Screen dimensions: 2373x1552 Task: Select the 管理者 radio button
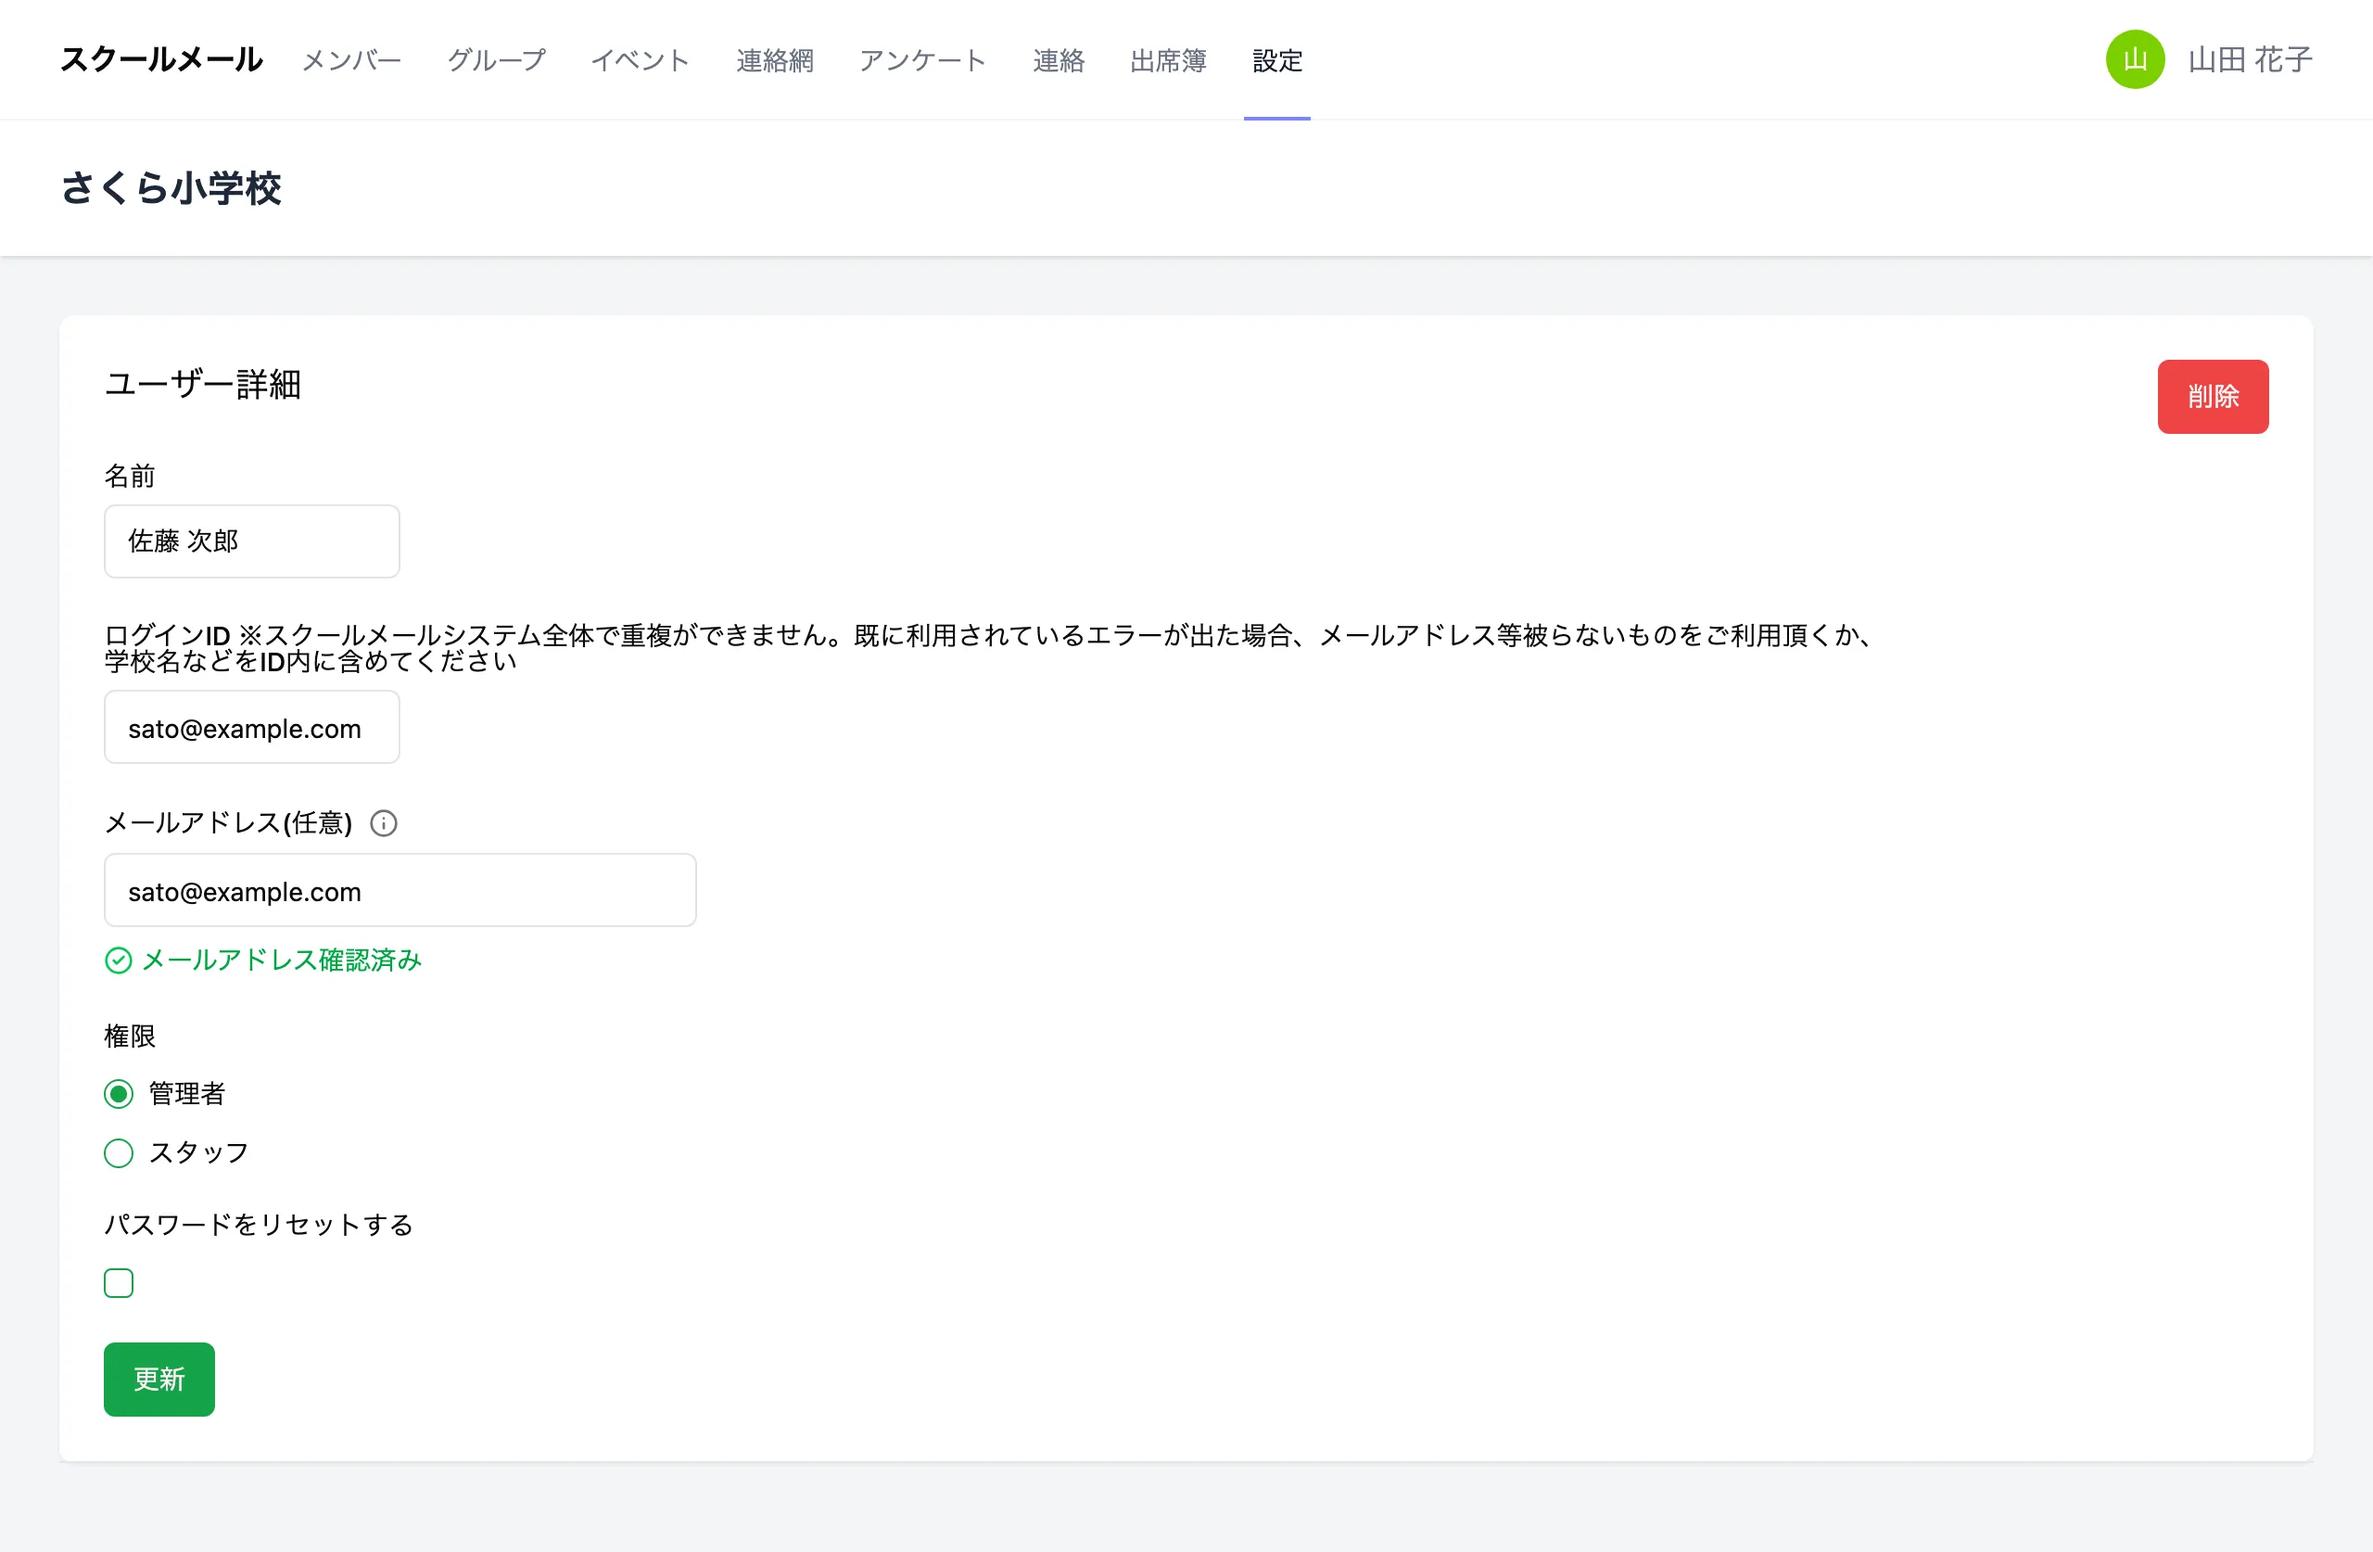coord(119,1094)
